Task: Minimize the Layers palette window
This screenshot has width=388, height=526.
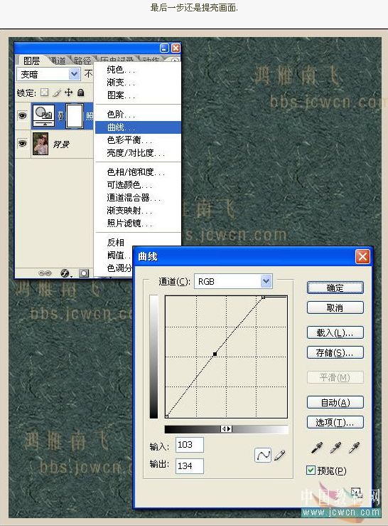Action: point(165,48)
